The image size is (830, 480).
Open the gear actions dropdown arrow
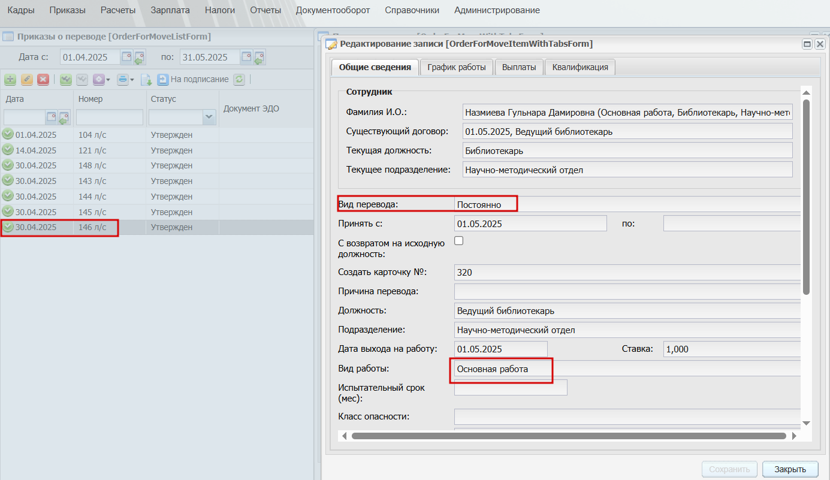tap(108, 80)
